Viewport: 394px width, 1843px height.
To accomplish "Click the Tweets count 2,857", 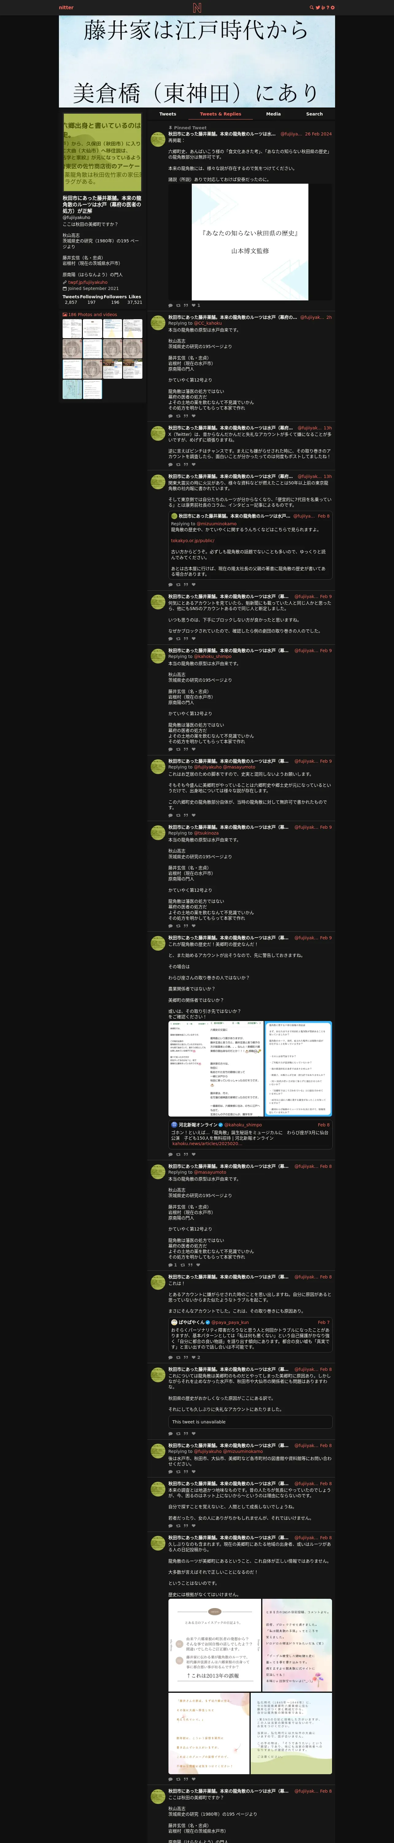I will point(71,302).
